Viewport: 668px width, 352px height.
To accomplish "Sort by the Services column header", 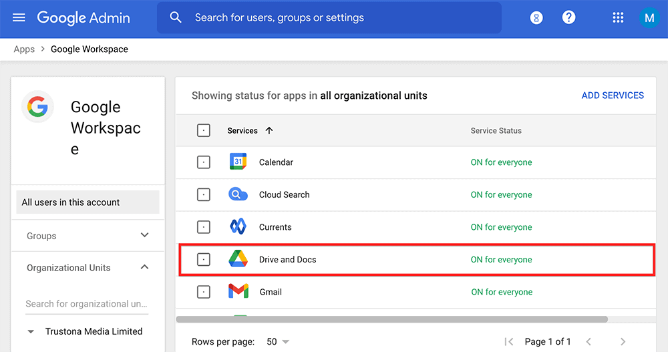I will point(242,131).
